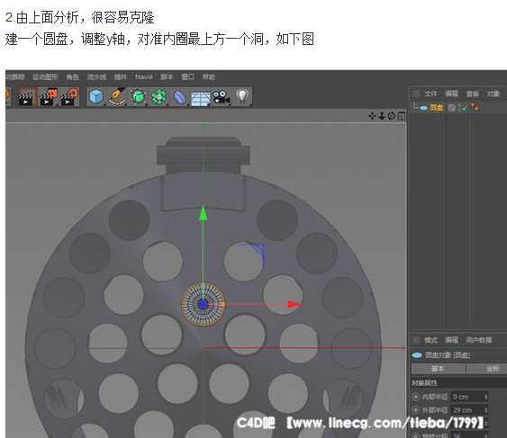The height and width of the screenshot is (438, 507).
Task: Open the 插件 menu
Action: [x=121, y=76]
